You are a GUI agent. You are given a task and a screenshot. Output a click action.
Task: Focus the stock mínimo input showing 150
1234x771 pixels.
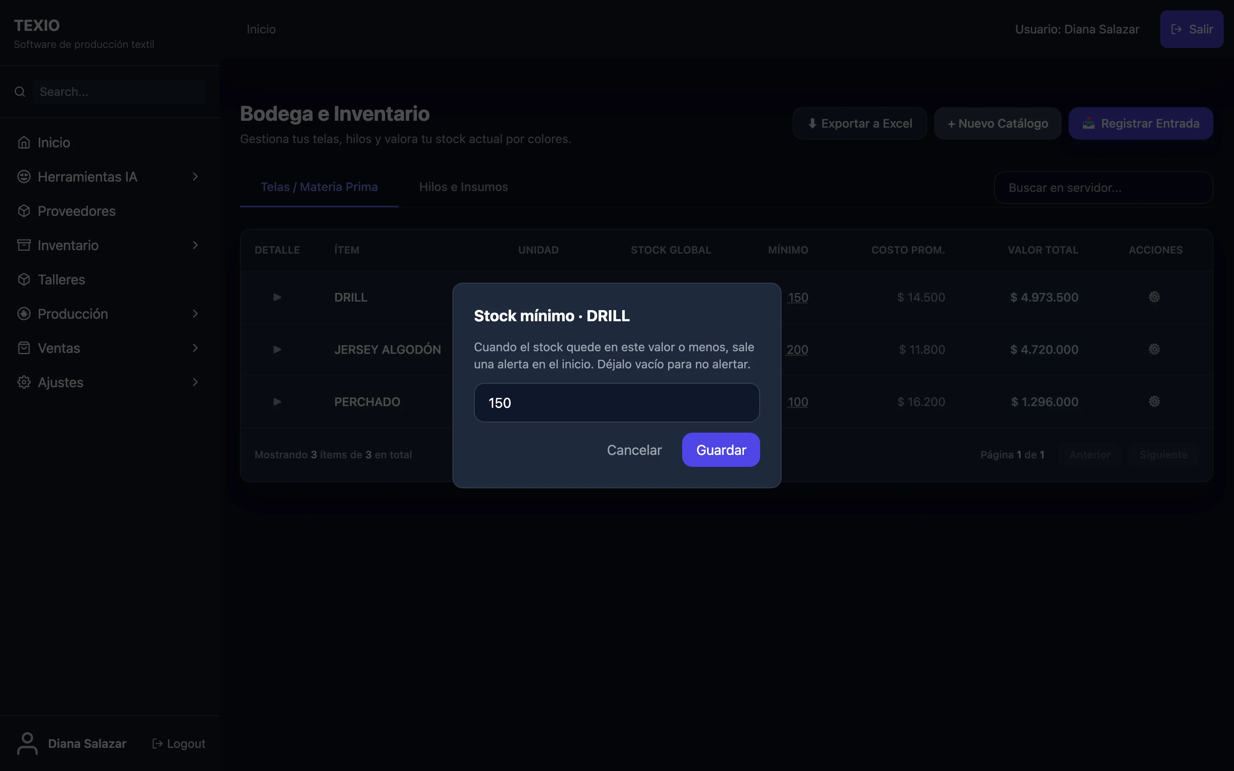pyautogui.click(x=617, y=403)
